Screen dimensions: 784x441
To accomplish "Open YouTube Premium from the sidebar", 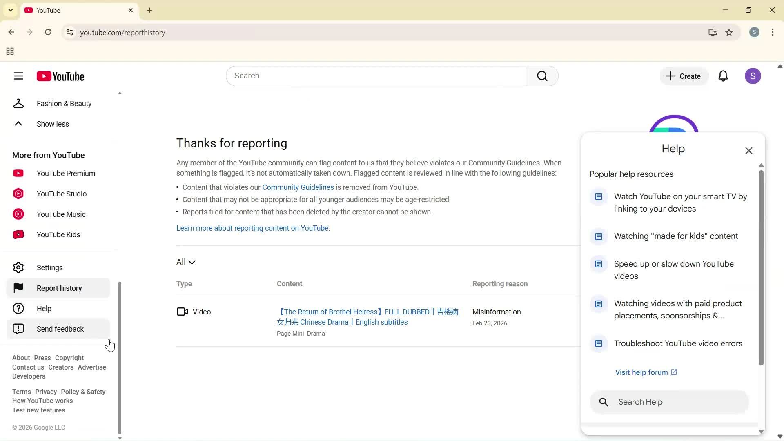I will point(65,173).
